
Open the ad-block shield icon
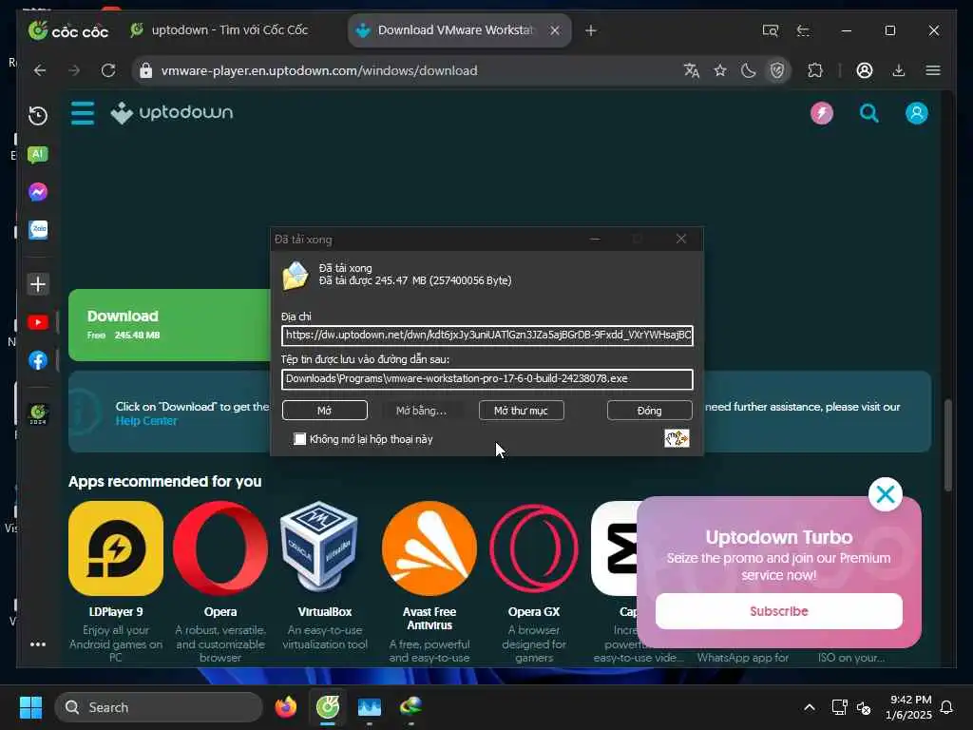(777, 70)
